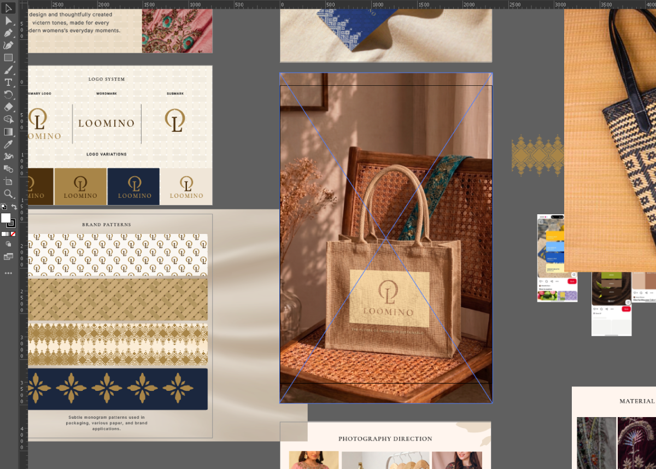Pick the Curvature tool
This screenshot has width=656, height=469.
tap(8, 45)
